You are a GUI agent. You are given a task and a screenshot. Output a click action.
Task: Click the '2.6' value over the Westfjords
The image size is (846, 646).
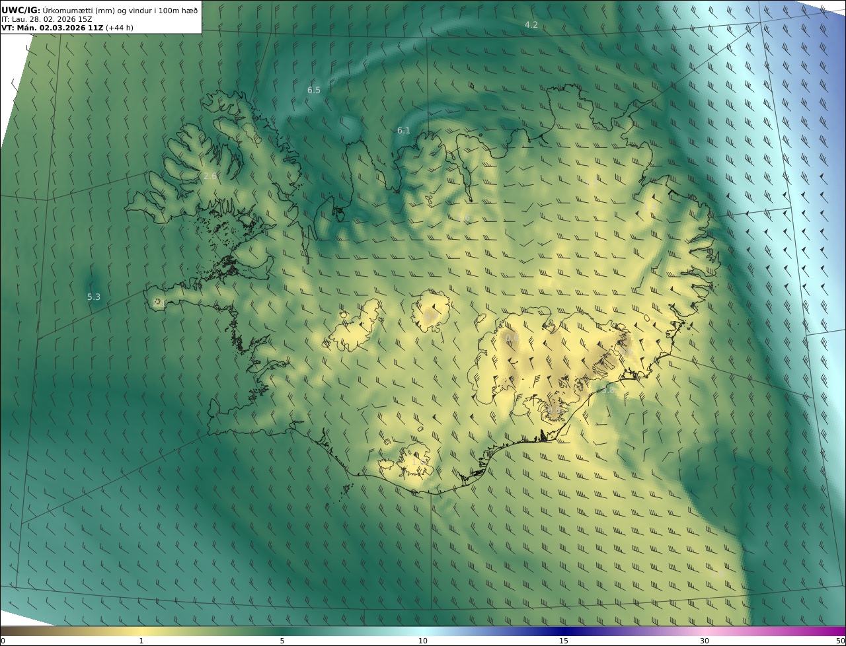pos(210,176)
